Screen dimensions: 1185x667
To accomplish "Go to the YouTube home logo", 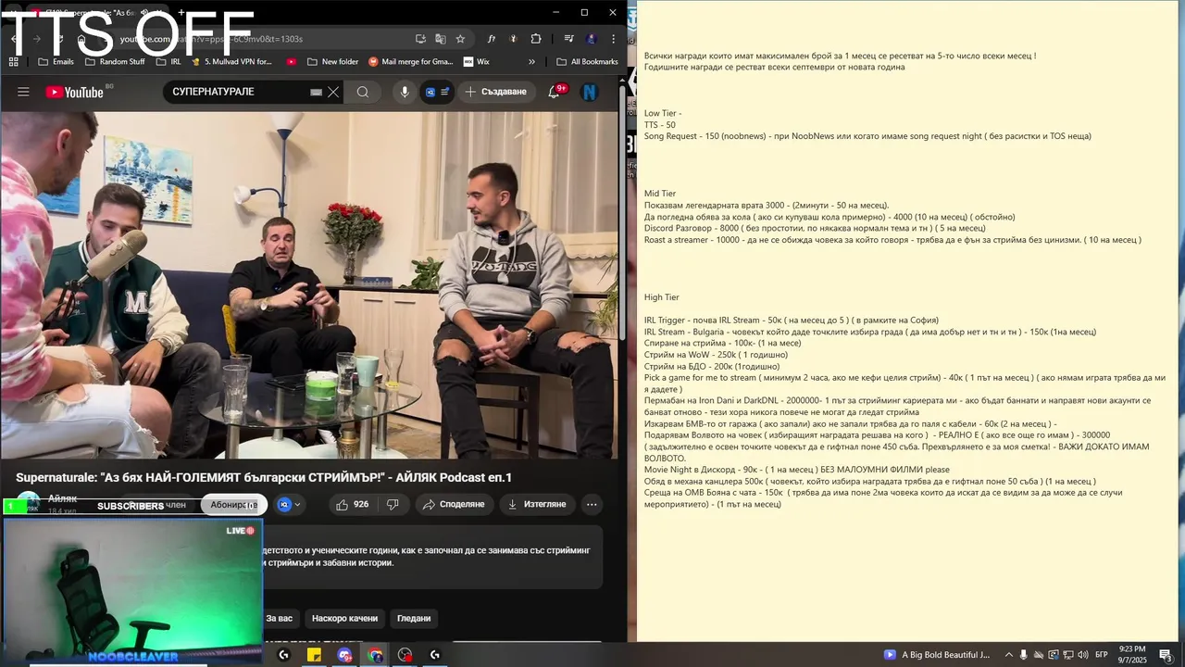I will [76, 92].
